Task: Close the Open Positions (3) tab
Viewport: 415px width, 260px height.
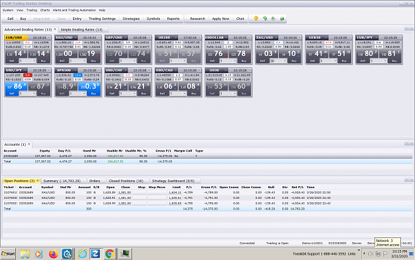Action: point(38,180)
